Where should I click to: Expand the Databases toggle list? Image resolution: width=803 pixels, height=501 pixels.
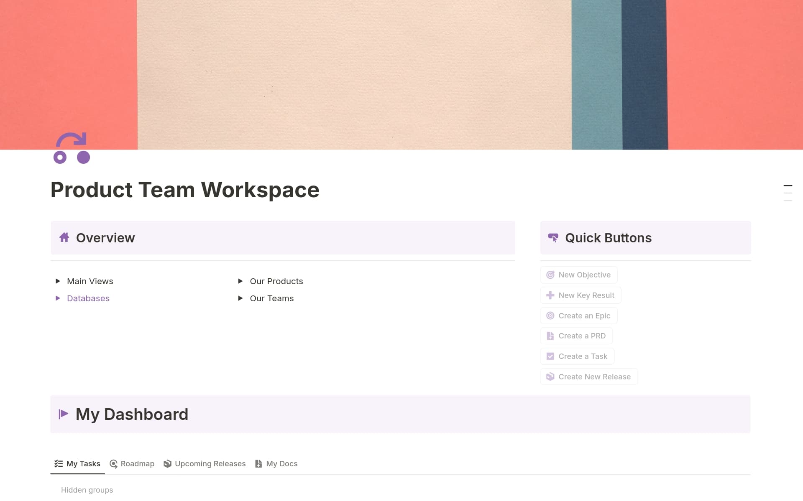click(58, 298)
